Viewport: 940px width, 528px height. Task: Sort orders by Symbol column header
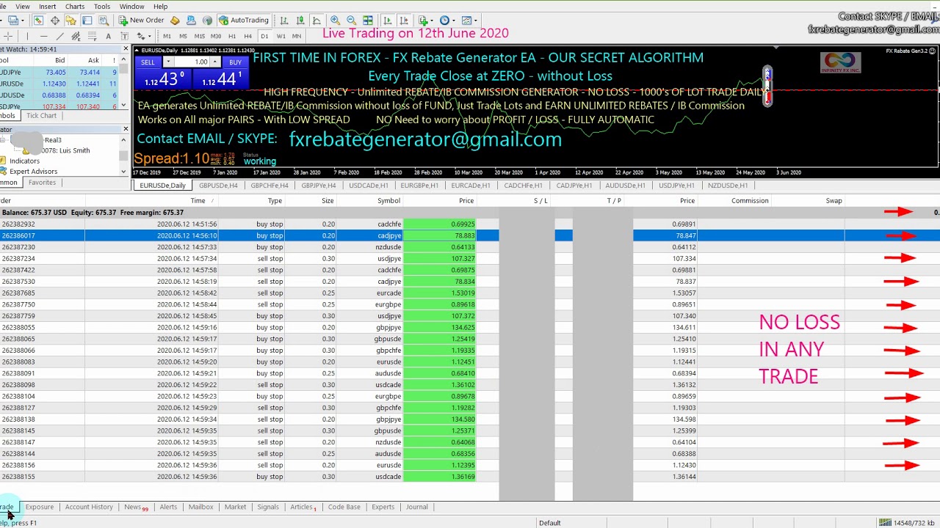tap(388, 201)
